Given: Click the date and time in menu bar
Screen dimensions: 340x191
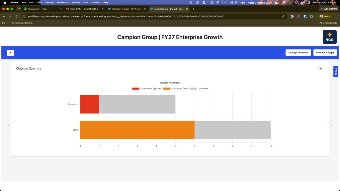Looking at the screenshot, I should [x=325, y=3].
